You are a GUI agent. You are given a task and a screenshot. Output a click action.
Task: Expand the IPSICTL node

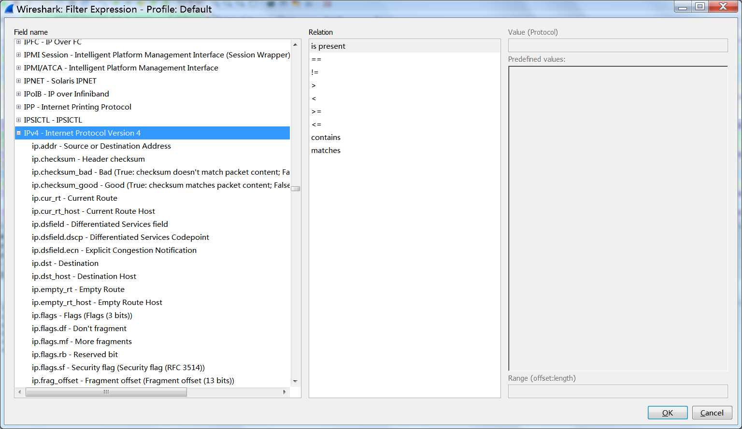18,120
